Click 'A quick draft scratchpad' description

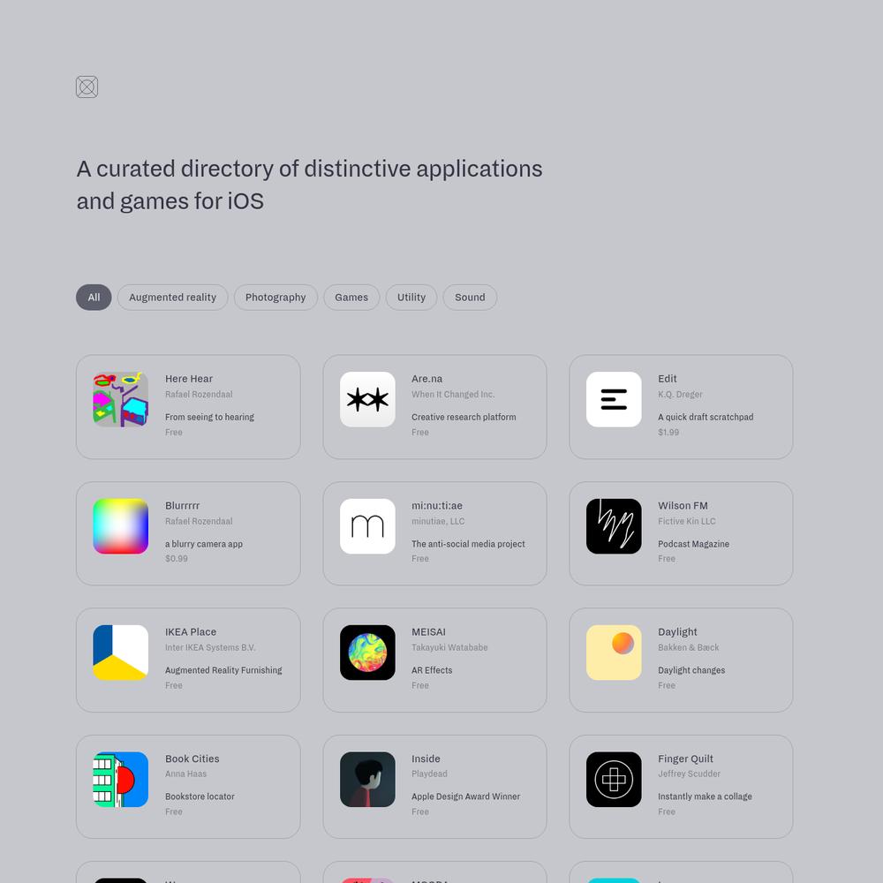click(x=706, y=417)
